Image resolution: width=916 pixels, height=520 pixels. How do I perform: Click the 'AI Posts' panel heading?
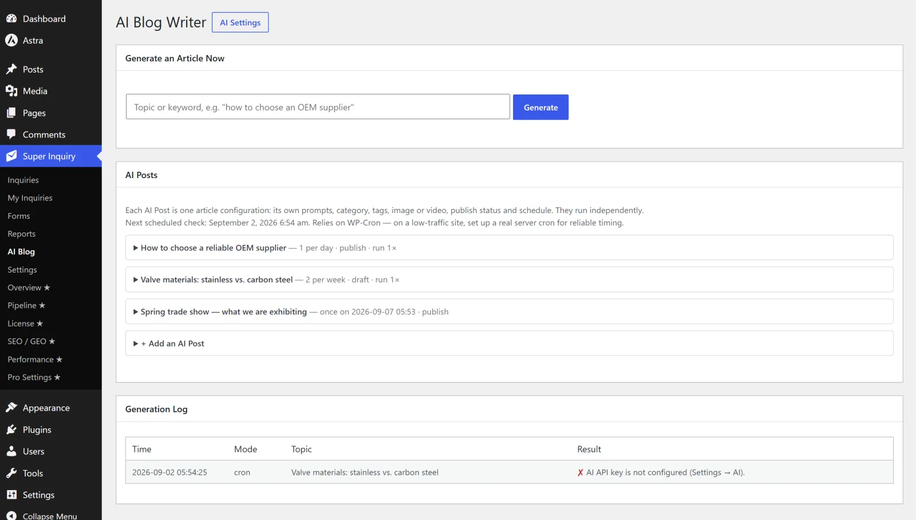141,175
